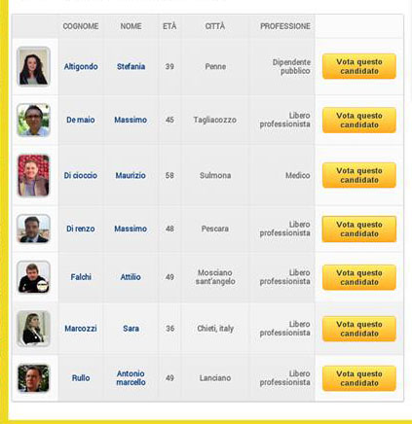
Task: Open Maurizio Di cioccio's profile photo
Action: [33, 175]
